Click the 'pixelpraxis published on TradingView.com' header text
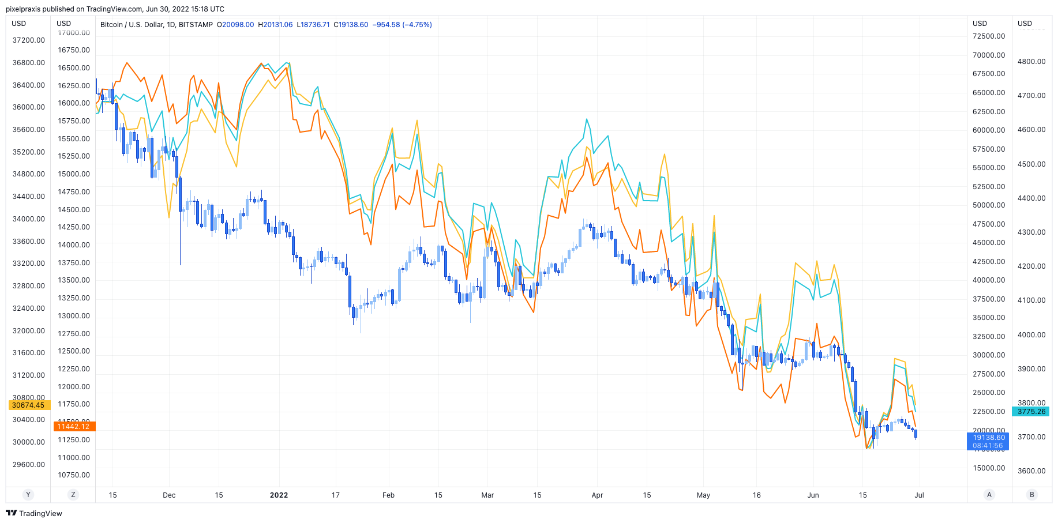 coord(74,9)
